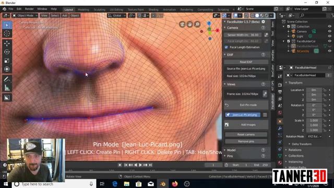Screen dimensions: 334x188
Task: Click the Read EXIF button
Action: coord(246,62)
